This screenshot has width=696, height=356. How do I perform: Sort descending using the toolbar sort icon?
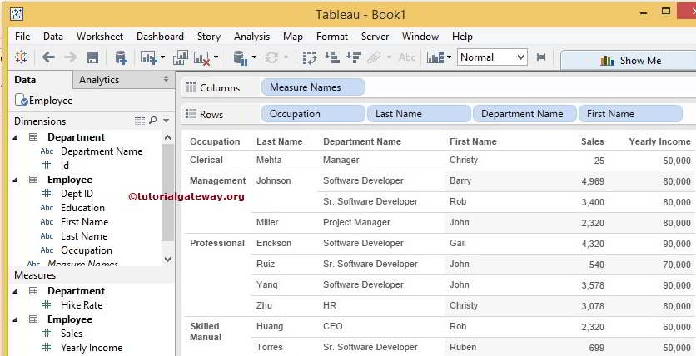353,57
